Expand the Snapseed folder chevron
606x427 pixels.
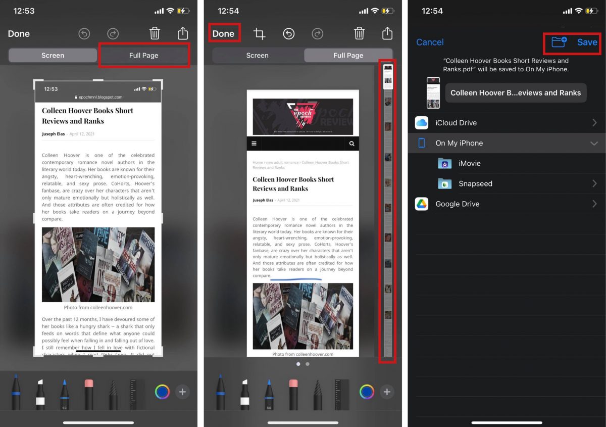point(594,183)
